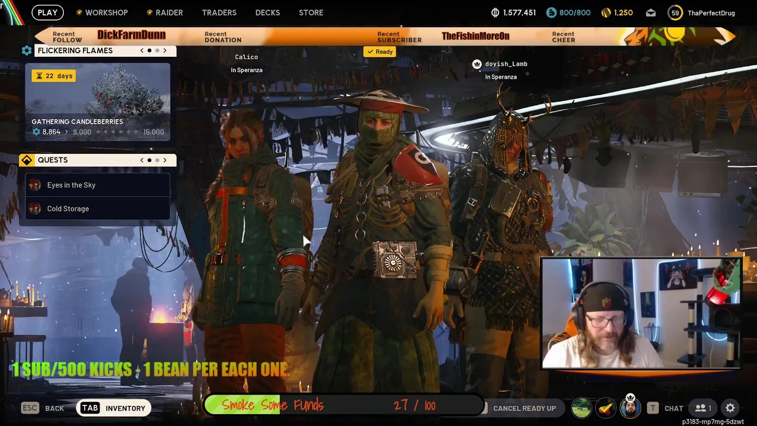Click the Recent FOLLOW label in overlay

(67, 37)
